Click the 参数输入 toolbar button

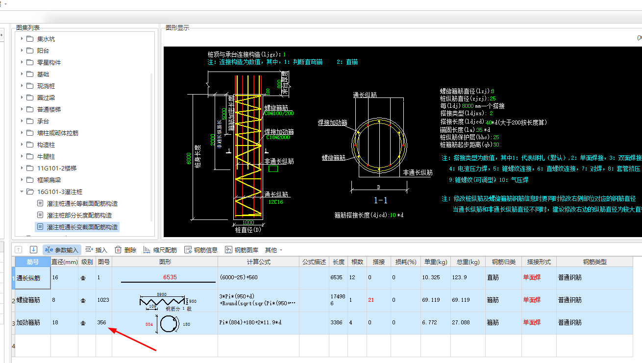pos(62,250)
